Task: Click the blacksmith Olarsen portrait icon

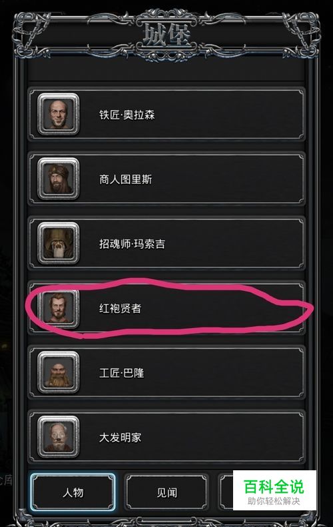Action: [x=59, y=114]
